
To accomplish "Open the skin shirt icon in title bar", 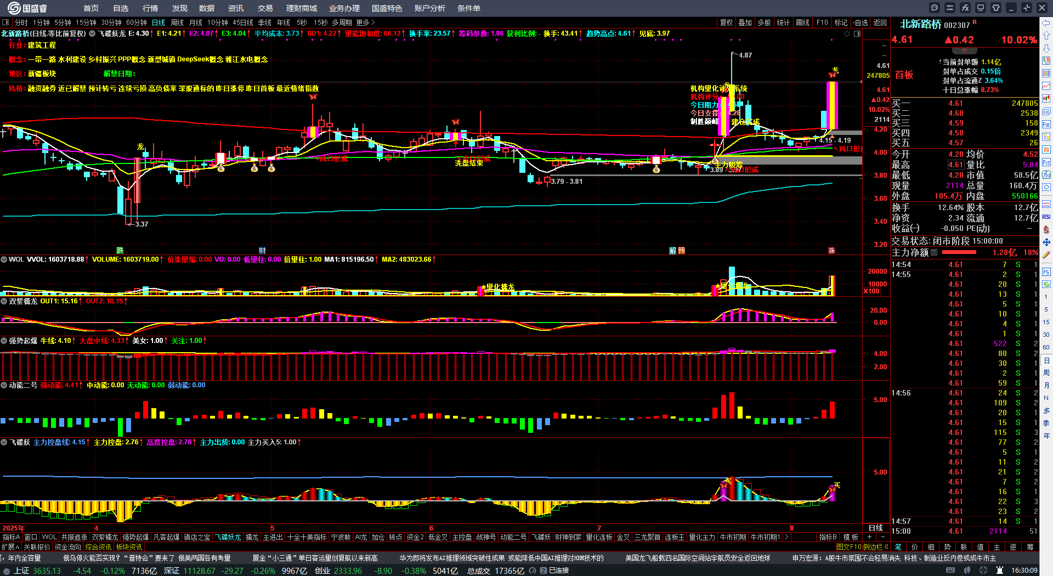I will pyautogui.click(x=996, y=8).
